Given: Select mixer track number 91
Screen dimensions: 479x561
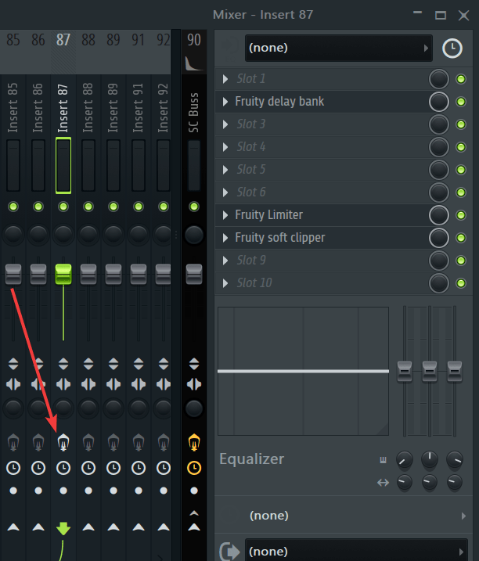Looking at the screenshot, I should click(x=139, y=40).
